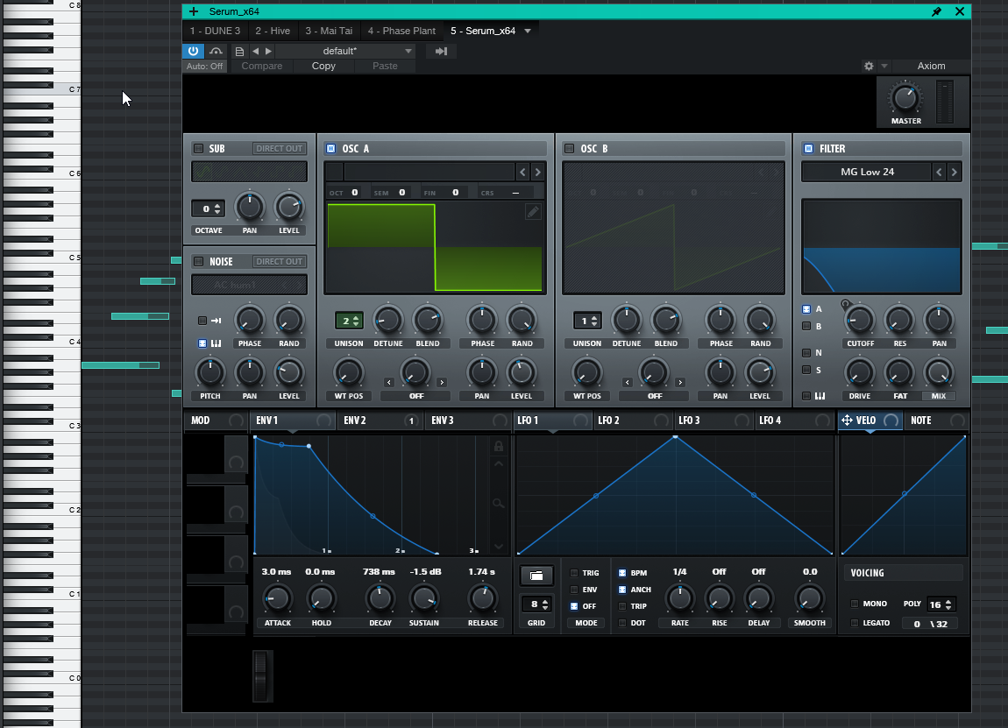Click the Auto: Off button
This screenshot has height=728, width=1008.
pos(204,67)
